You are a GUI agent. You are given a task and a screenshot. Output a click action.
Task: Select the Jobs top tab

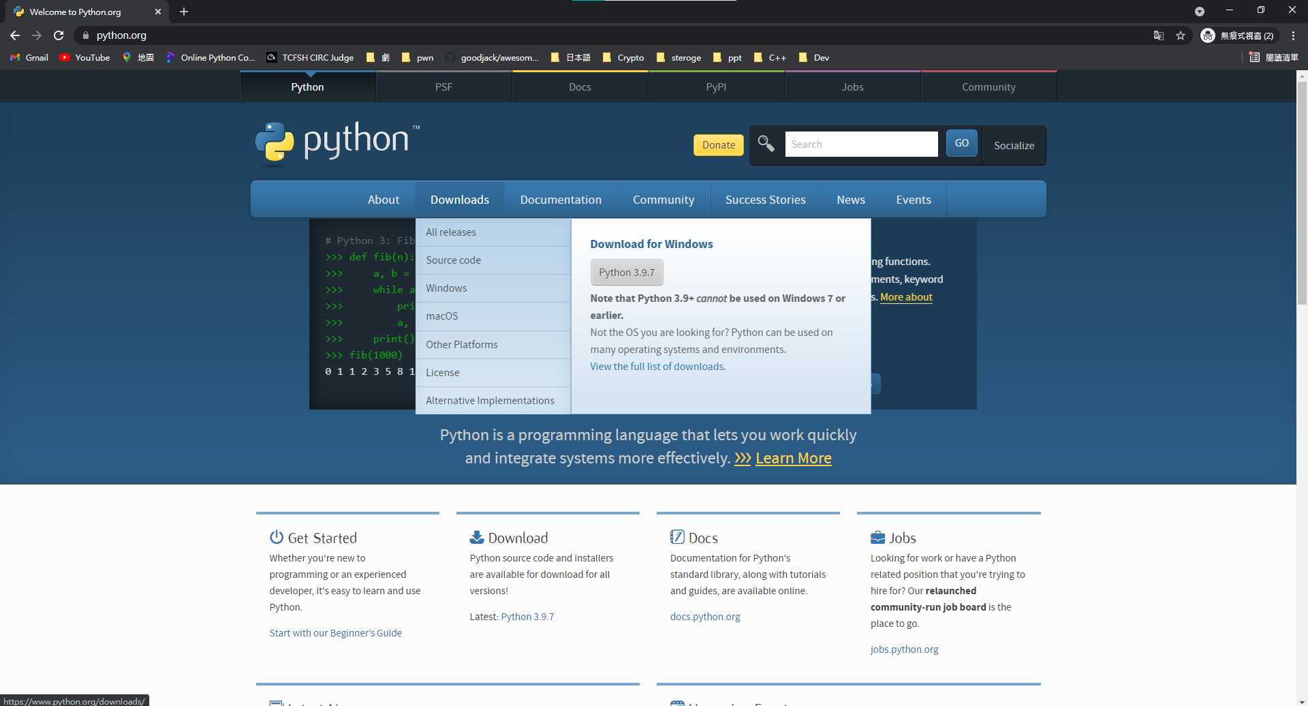(852, 87)
